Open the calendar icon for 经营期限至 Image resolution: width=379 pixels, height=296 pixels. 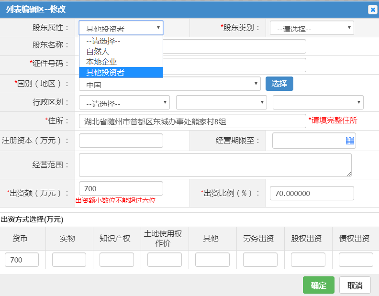pyautogui.click(x=350, y=141)
